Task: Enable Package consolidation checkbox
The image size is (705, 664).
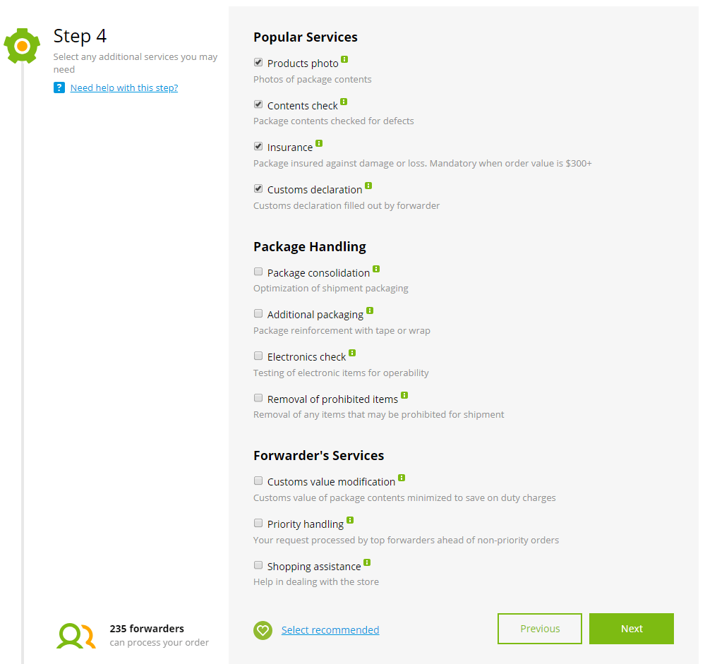Action: click(x=258, y=272)
